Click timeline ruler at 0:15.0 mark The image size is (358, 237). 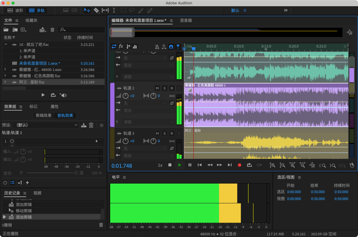pyautogui.click(x=266, y=46)
